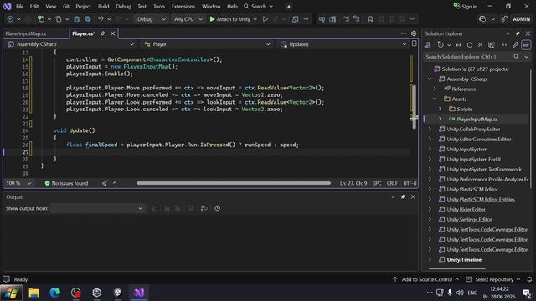Open the Any CPU platform dropdown

coord(188,19)
